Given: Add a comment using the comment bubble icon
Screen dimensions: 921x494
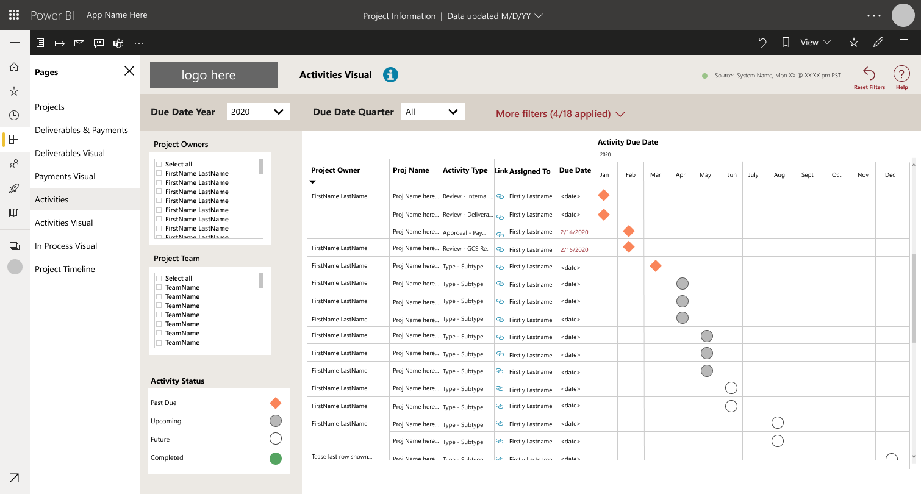Looking at the screenshot, I should pos(99,43).
